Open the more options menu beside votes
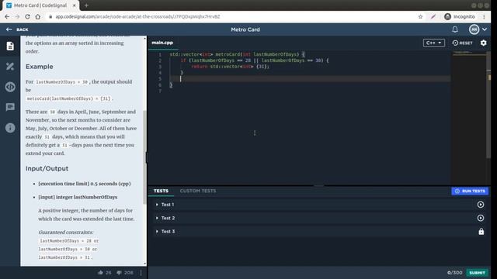Viewport: 497px width, 279px height. (x=141, y=273)
